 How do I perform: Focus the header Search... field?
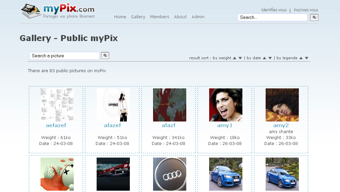[273, 17]
